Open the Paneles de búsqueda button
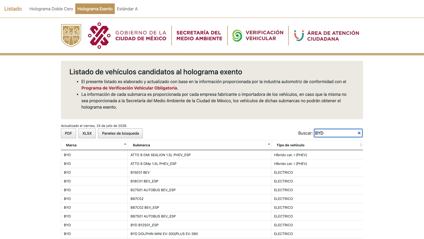The width and height of the screenshot is (424, 239). (120, 133)
